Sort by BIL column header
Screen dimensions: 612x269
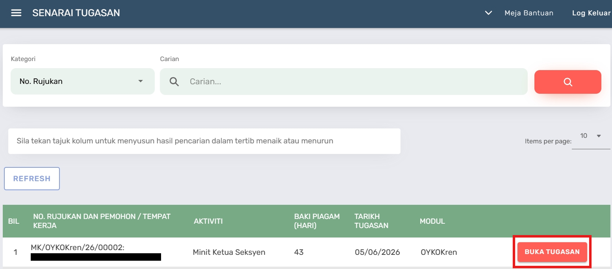(x=14, y=221)
